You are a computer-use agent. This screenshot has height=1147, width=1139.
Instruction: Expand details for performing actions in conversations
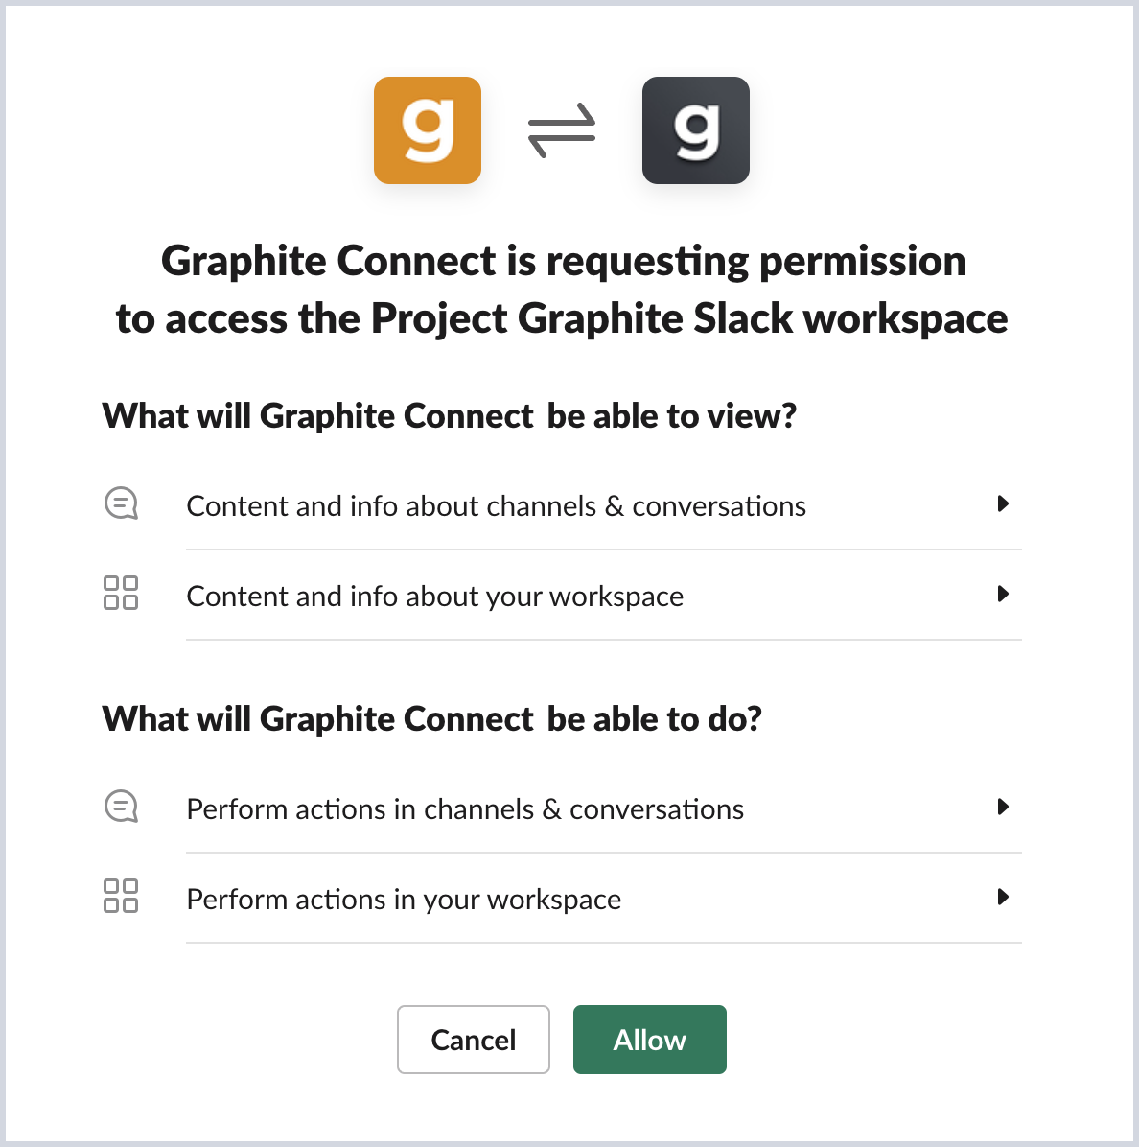click(1005, 807)
